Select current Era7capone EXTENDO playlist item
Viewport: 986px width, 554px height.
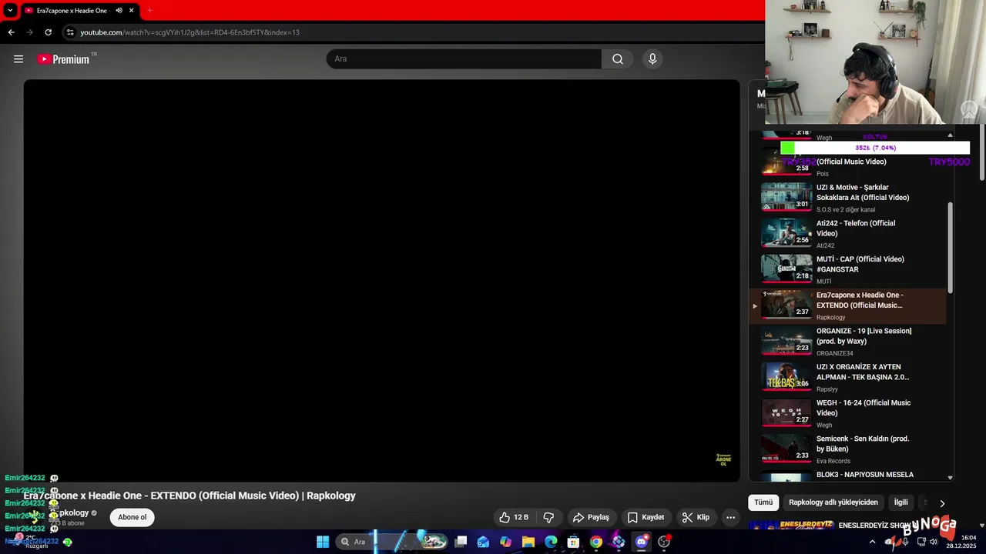click(x=847, y=305)
